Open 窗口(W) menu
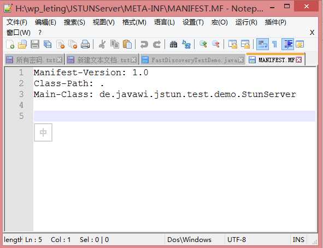Image resolution: width=323 pixels, height=248 pixels. point(19,33)
